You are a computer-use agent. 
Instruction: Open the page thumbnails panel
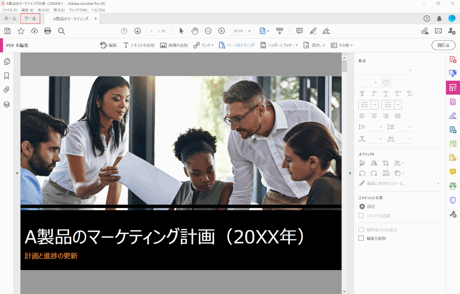7,61
